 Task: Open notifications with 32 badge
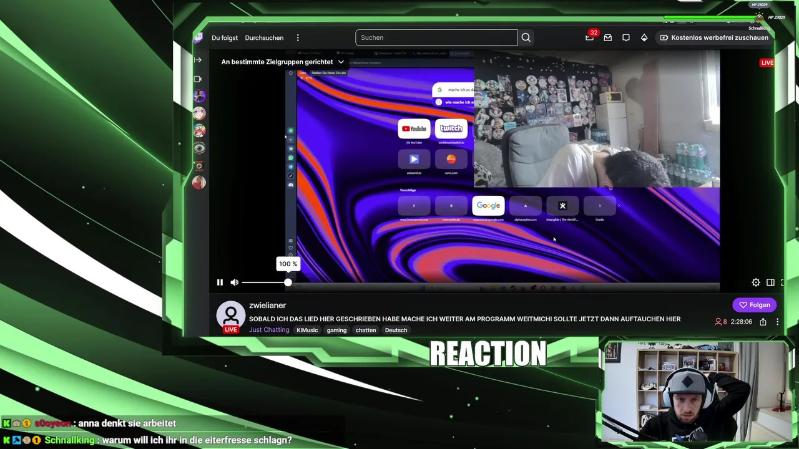[x=590, y=37]
